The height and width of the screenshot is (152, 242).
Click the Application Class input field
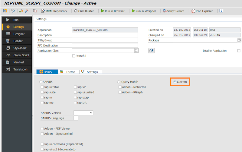point(103,51)
